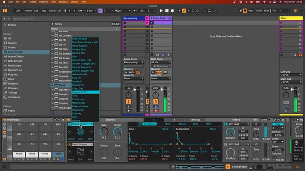The height and width of the screenshot is (171, 305).
Task: Toggle the metronome
Action: (x=81, y=10)
